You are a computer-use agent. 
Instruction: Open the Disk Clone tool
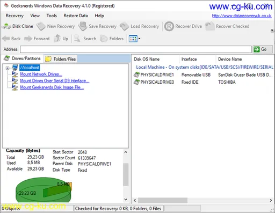tap(17, 26)
